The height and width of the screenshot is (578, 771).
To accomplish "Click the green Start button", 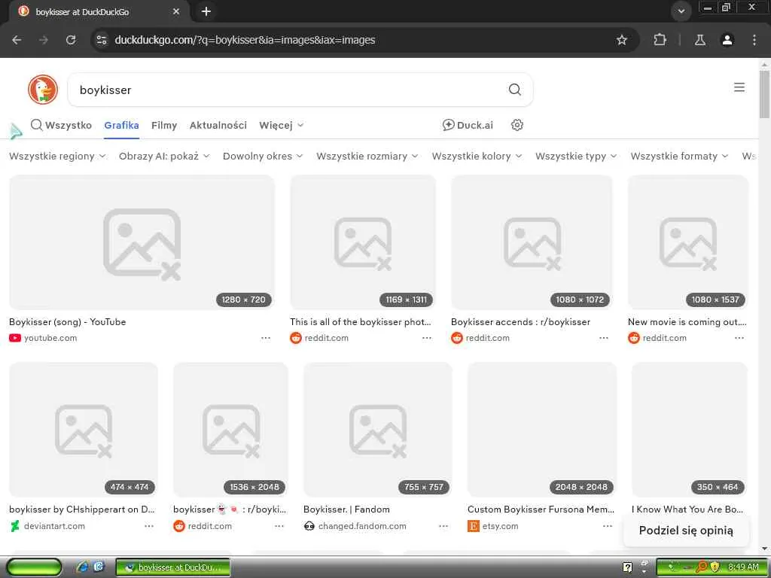I will [x=34, y=567].
